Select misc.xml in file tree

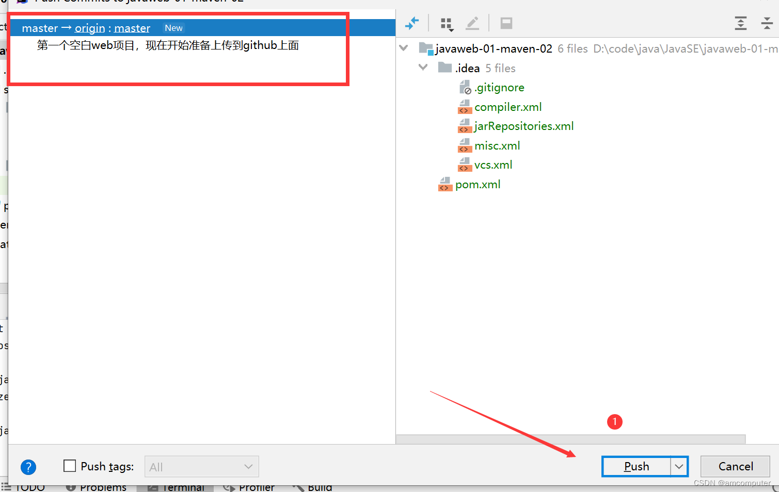tap(497, 146)
